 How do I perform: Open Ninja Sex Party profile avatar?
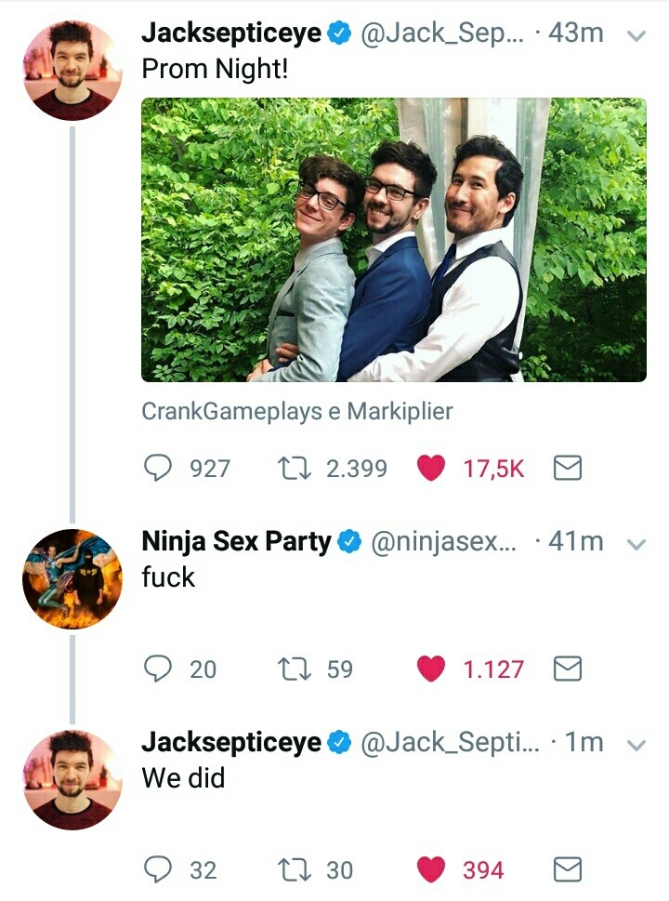pos(72,578)
